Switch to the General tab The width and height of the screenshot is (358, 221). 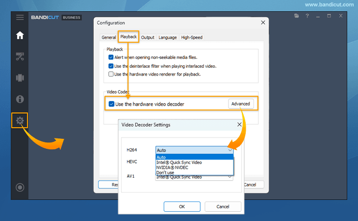108,37
